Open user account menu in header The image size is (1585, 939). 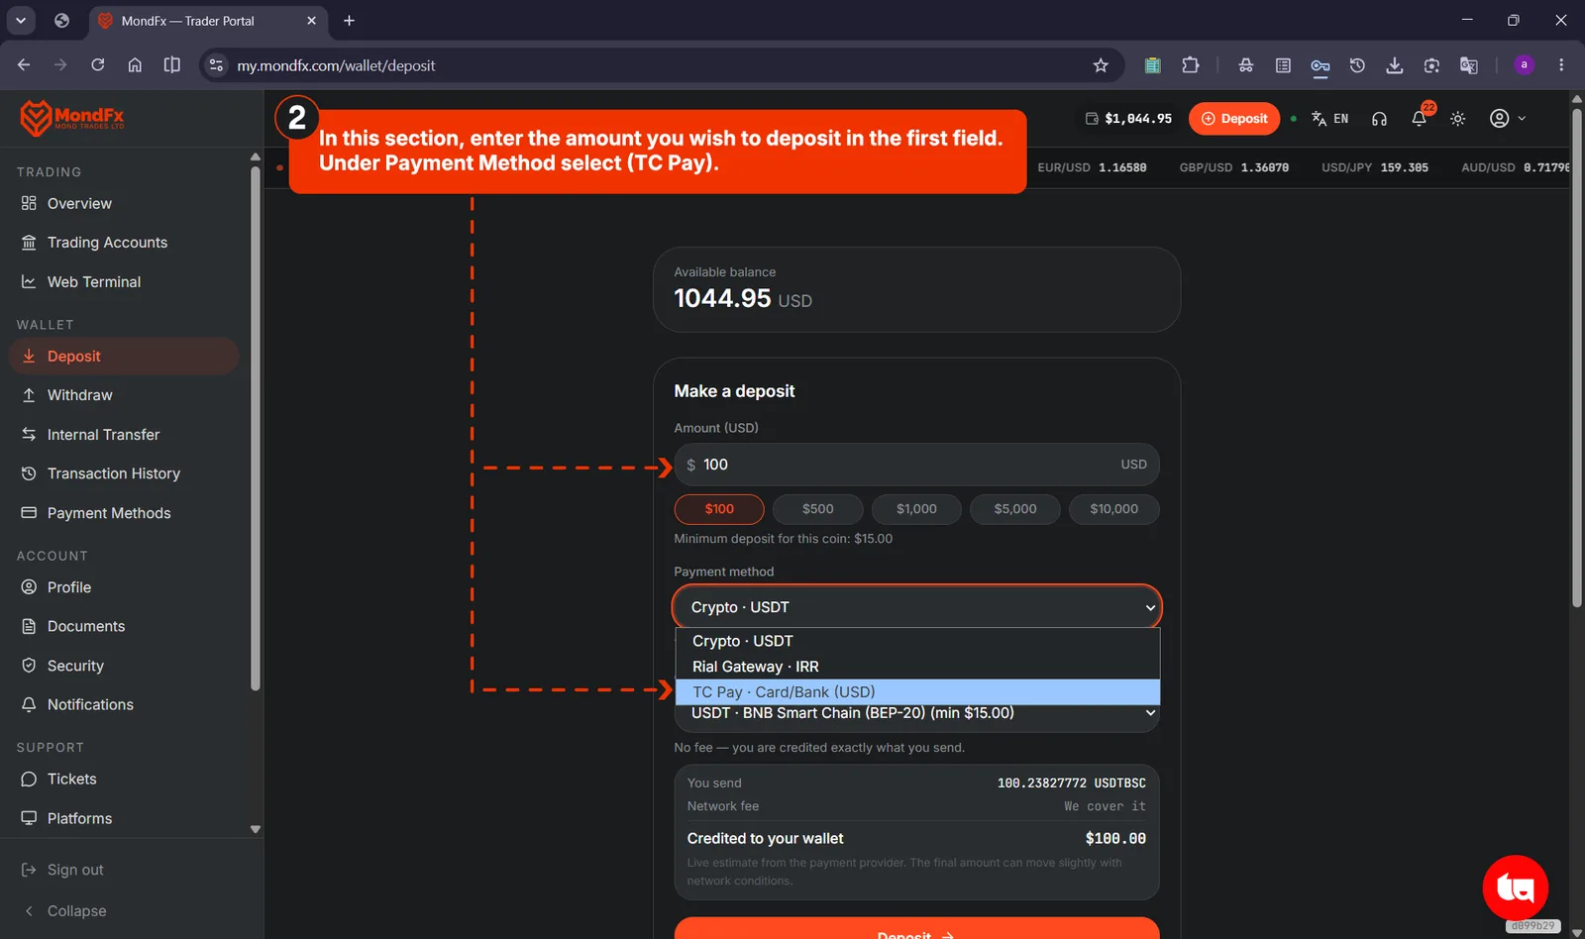pyautogui.click(x=1508, y=119)
